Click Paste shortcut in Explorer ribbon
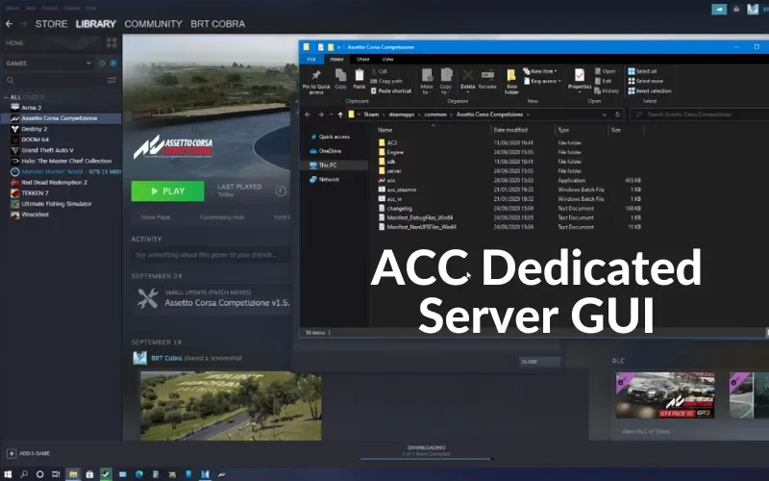 coord(391,90)
